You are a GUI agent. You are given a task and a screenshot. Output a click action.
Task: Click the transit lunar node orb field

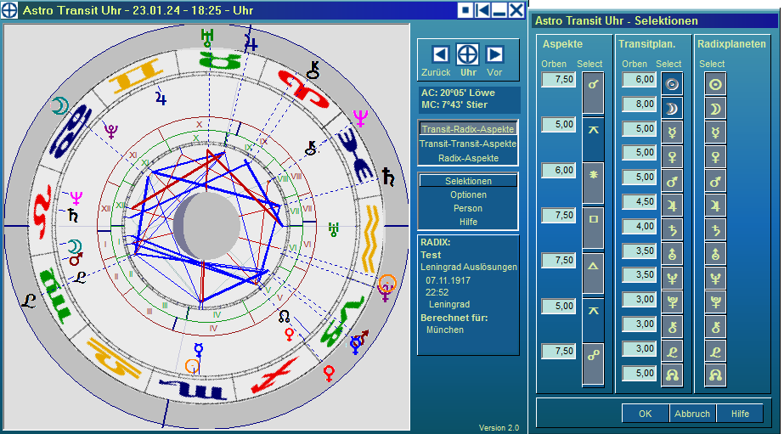pos(640,374)
